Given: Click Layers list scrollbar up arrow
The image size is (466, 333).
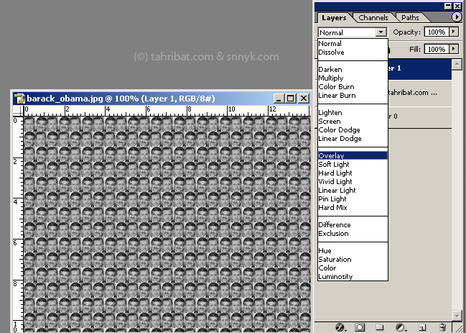Looking at the screenshot, I should (457, 65).
